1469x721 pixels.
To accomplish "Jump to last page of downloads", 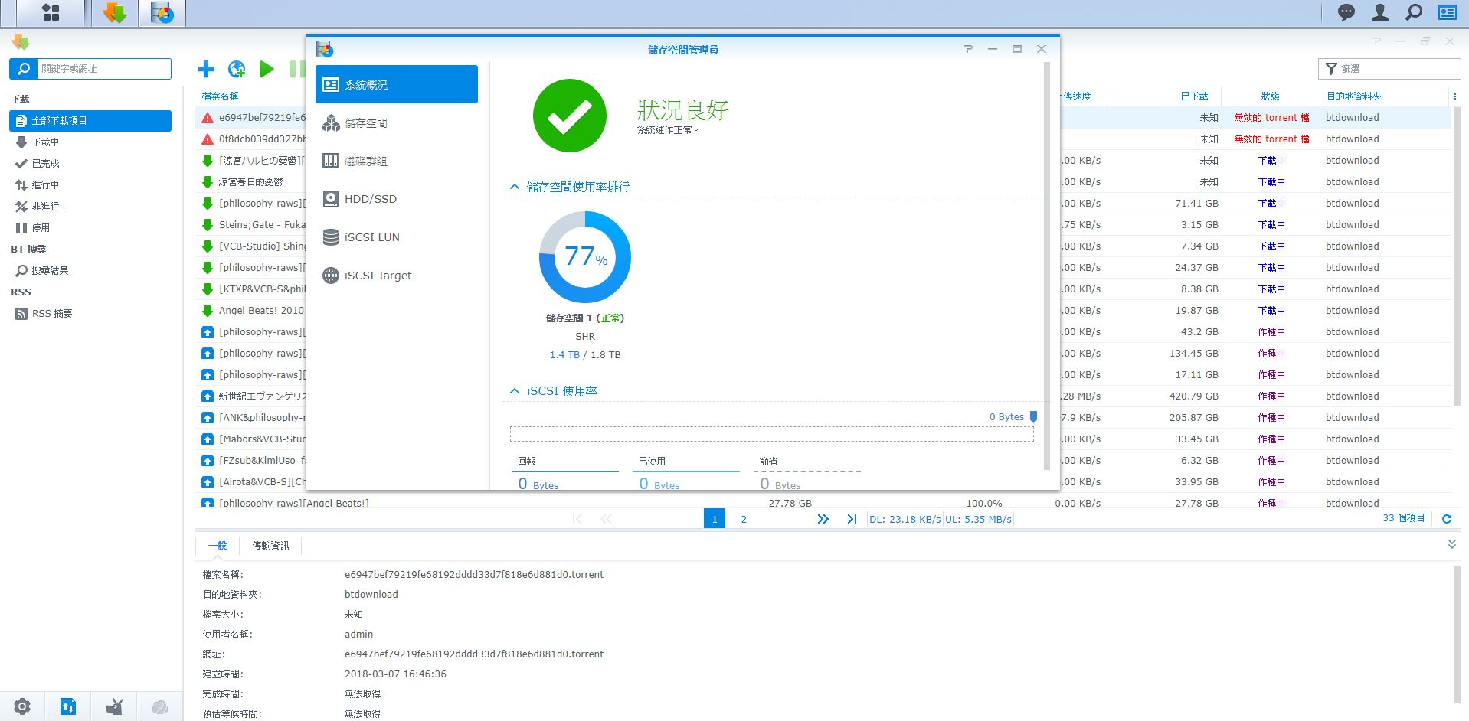I will point(852,519).
